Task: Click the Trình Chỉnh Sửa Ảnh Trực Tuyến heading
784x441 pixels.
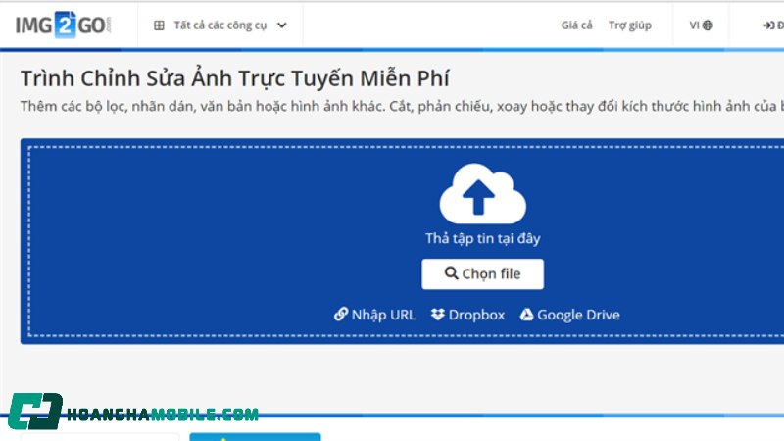Action: [x=234, y=78]
